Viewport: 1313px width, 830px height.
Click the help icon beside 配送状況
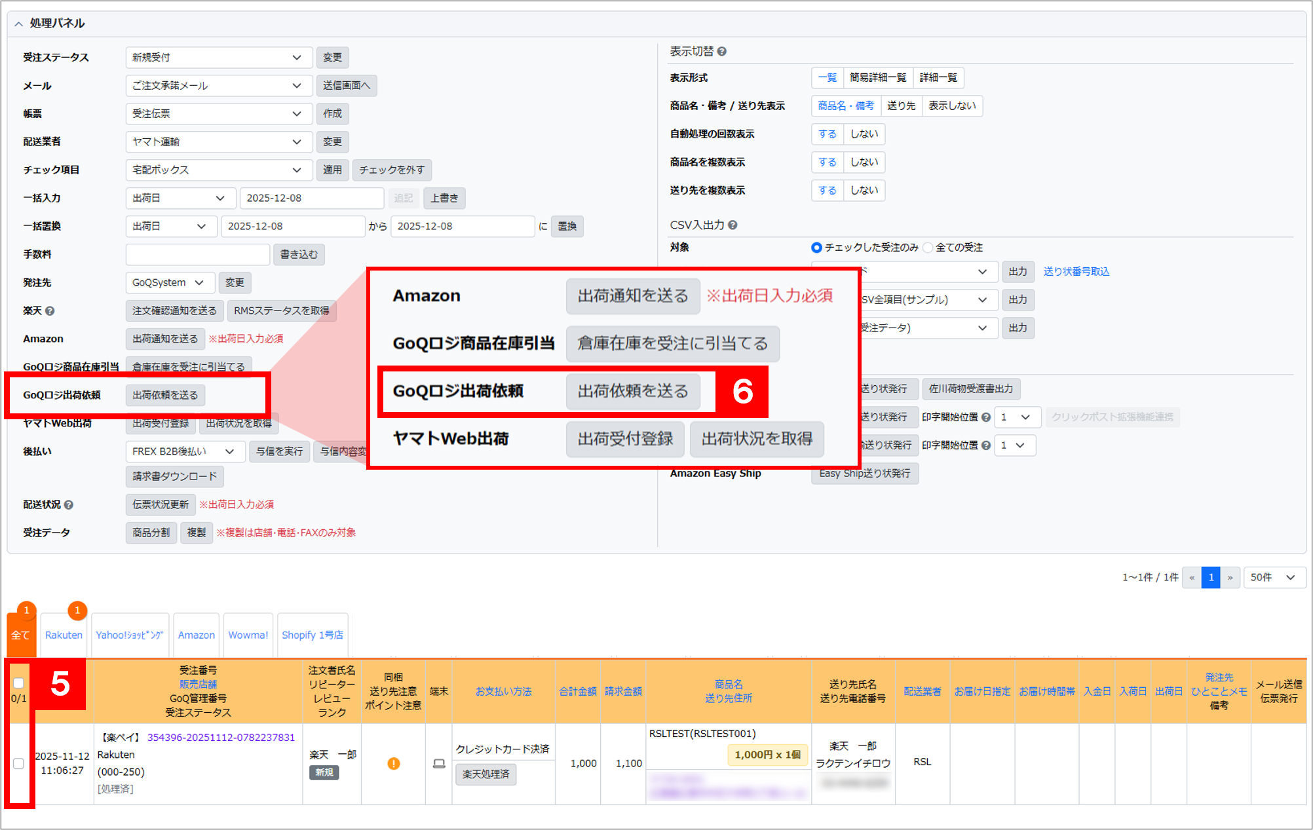click(x=69, y=505)
